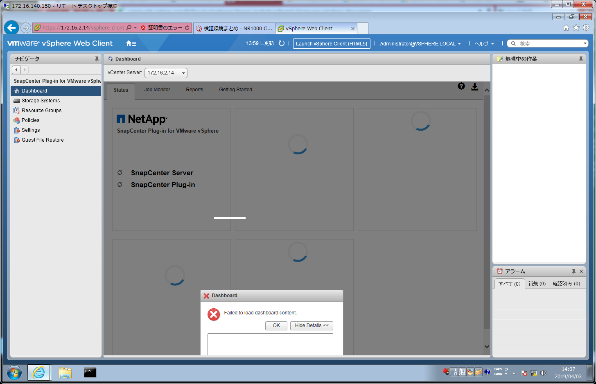Viewport: 596px width, 384px height.
Task: Close the アラーム panel
Action: [x=581, y=271]
